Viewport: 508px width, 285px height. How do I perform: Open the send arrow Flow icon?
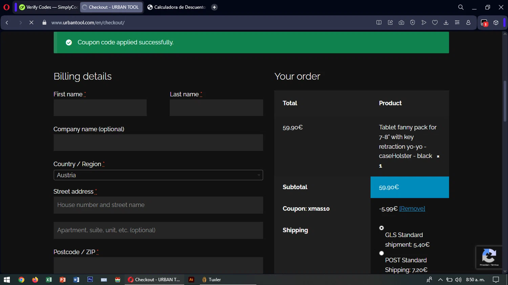[x=424, y=23]
